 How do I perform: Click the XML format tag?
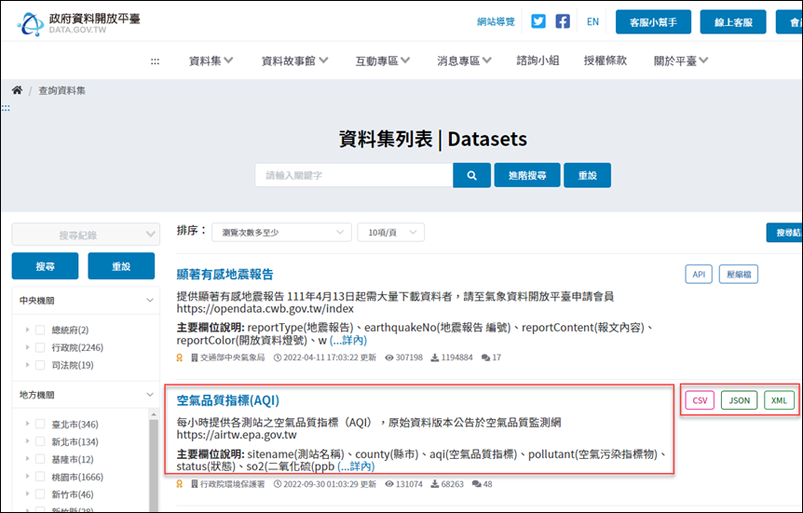tap(779, 400)
